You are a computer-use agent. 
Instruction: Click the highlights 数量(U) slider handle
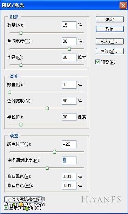(x=9, y=92)
